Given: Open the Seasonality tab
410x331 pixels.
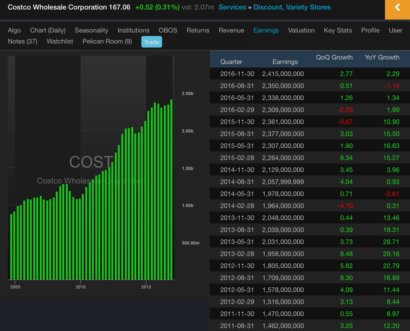Looking at the screenshot, I should click(92, 30).
